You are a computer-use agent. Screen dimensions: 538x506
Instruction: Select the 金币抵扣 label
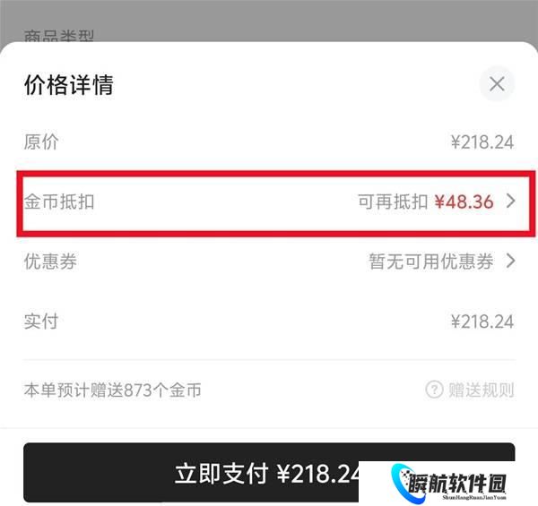click(x=59, y=202)
